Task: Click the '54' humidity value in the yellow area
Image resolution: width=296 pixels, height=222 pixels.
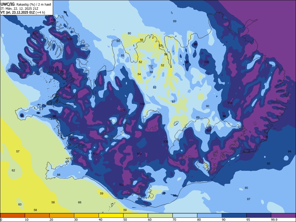Action: [139, 74]
